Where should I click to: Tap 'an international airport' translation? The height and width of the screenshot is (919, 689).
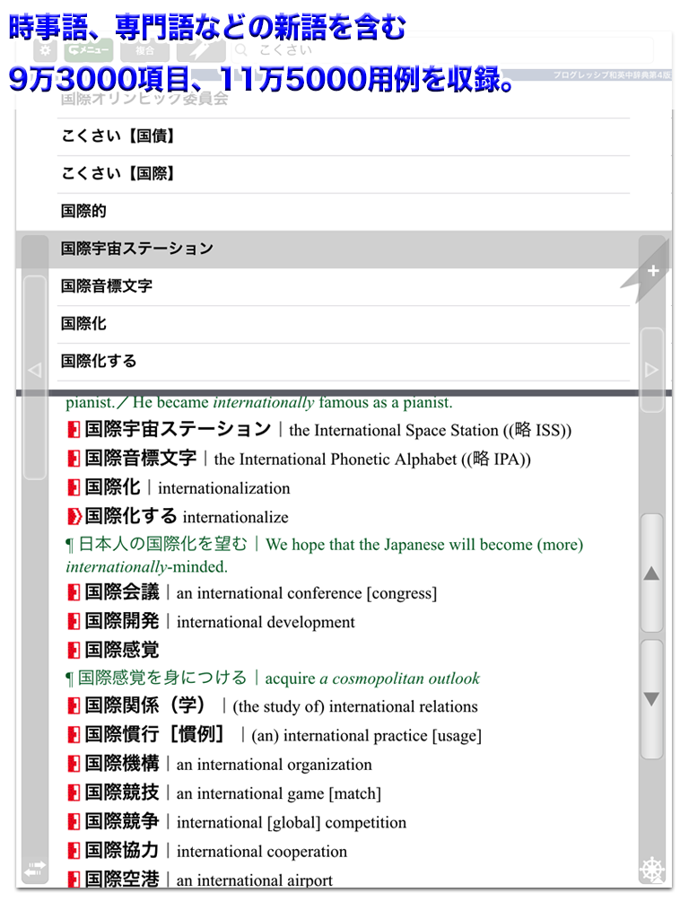254,880
